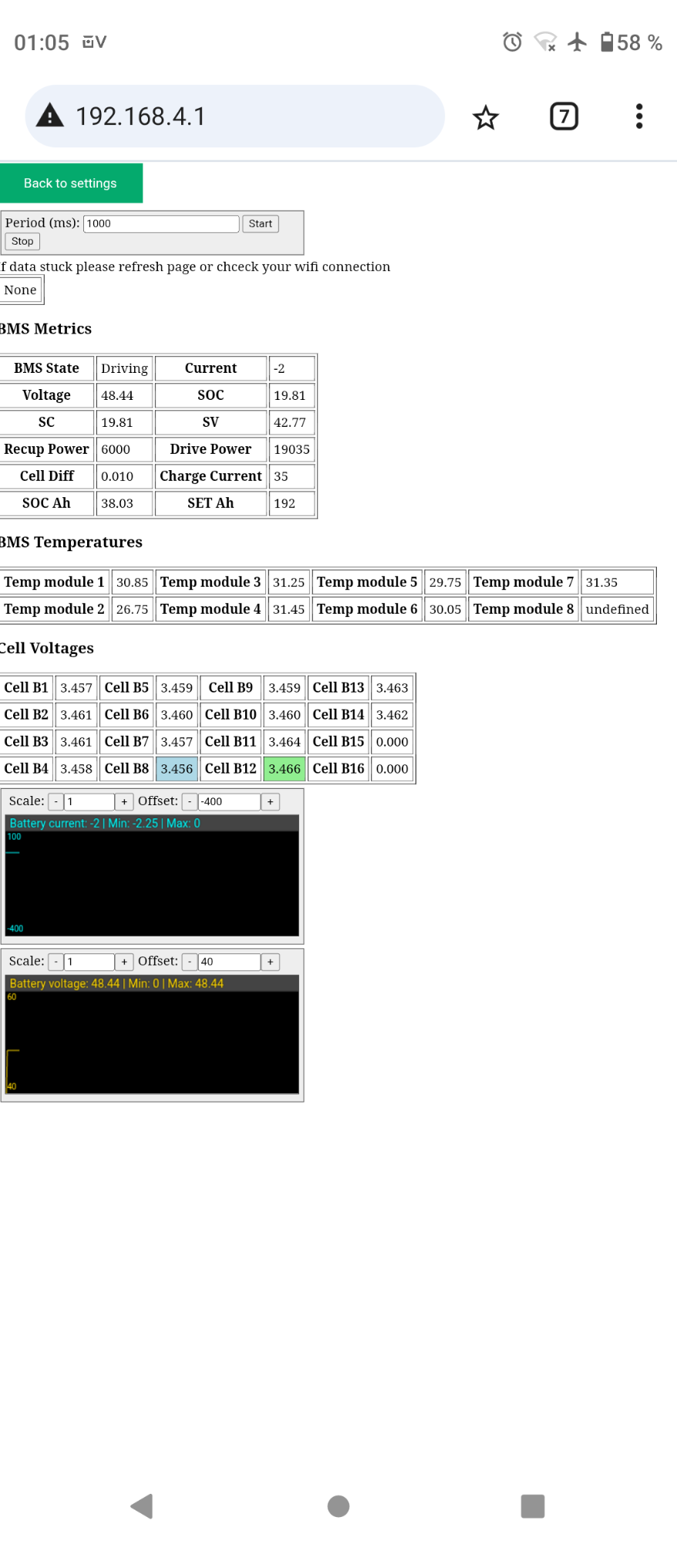Tap the not-secure warning triangle icon

(x=50, y=116)
